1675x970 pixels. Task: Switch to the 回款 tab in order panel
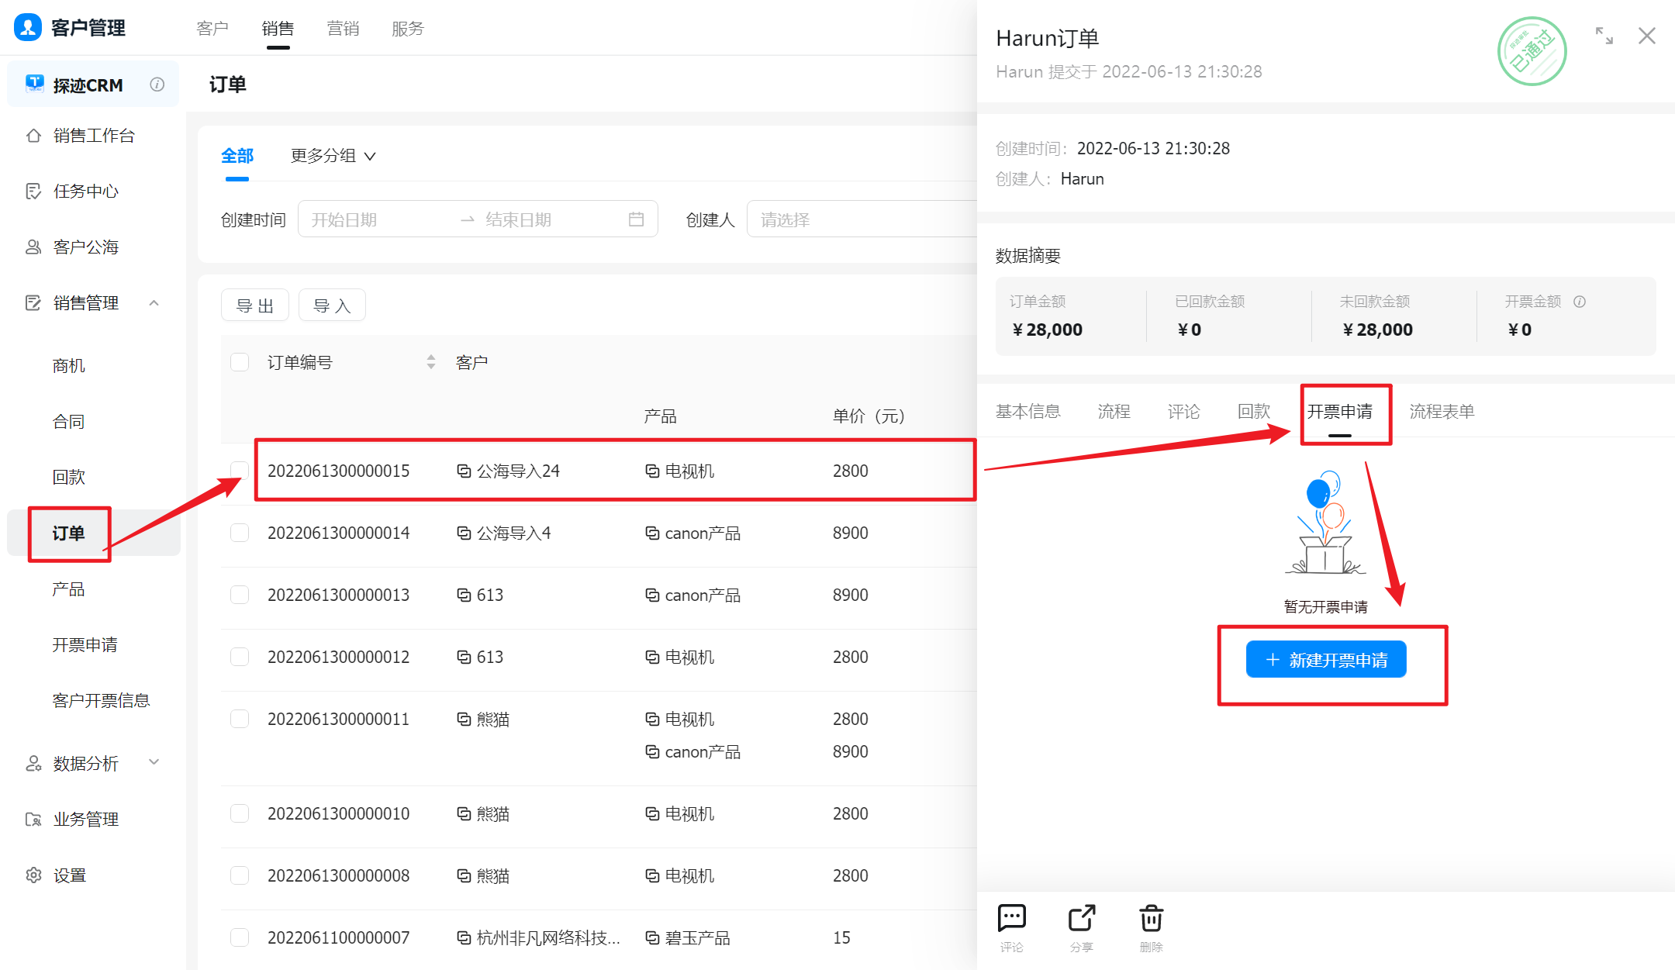click(x=1253, y=412)
